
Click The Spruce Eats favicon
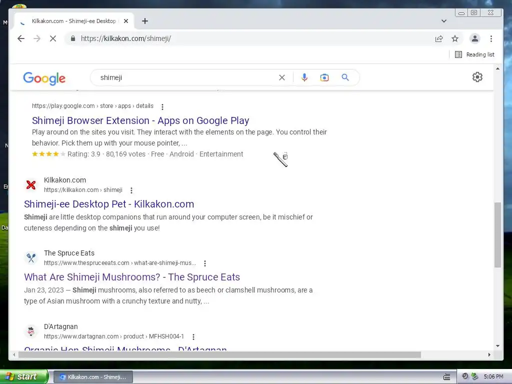31,258
